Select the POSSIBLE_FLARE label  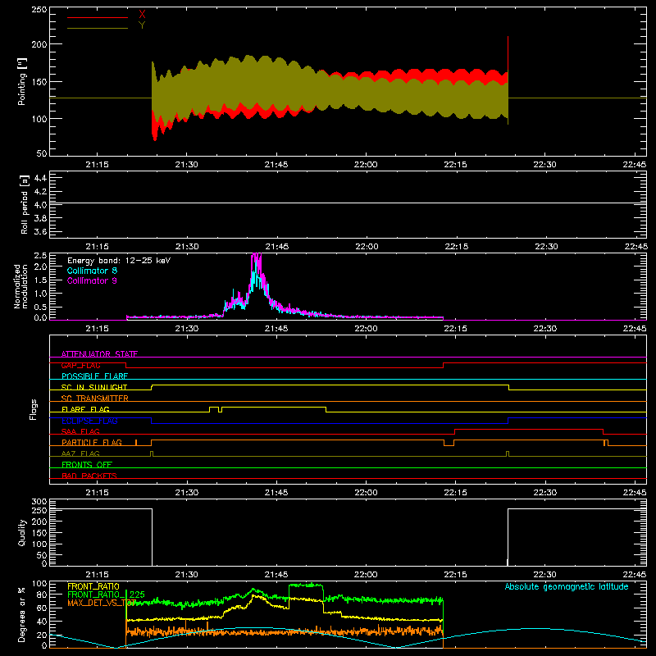94,376
